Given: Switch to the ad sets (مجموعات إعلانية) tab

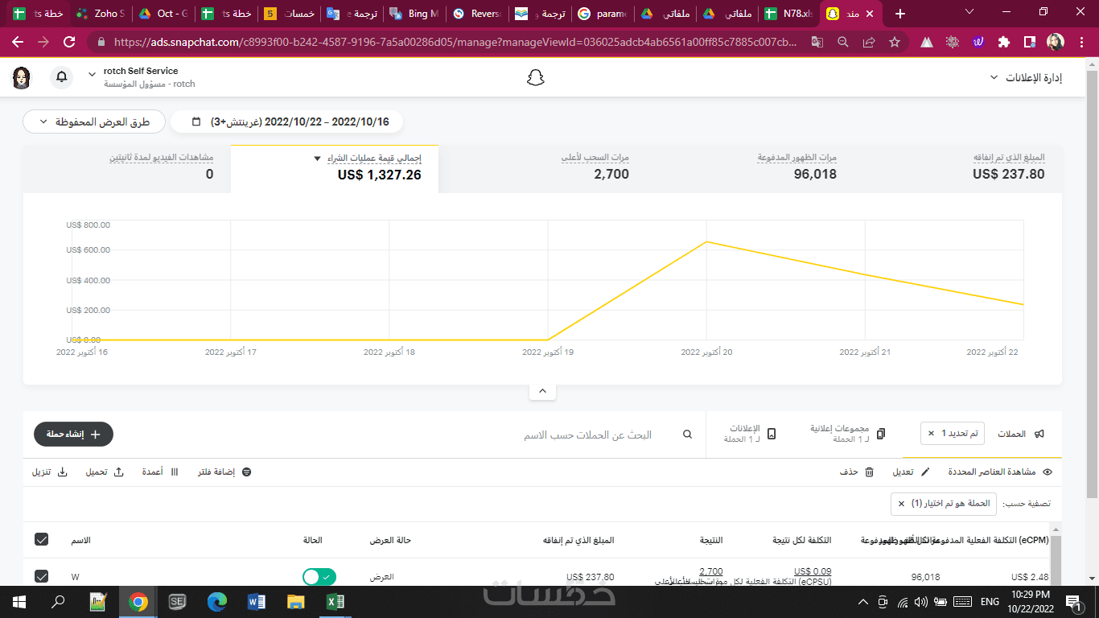Looking at the screenshot, I should [x=848, y=434].
